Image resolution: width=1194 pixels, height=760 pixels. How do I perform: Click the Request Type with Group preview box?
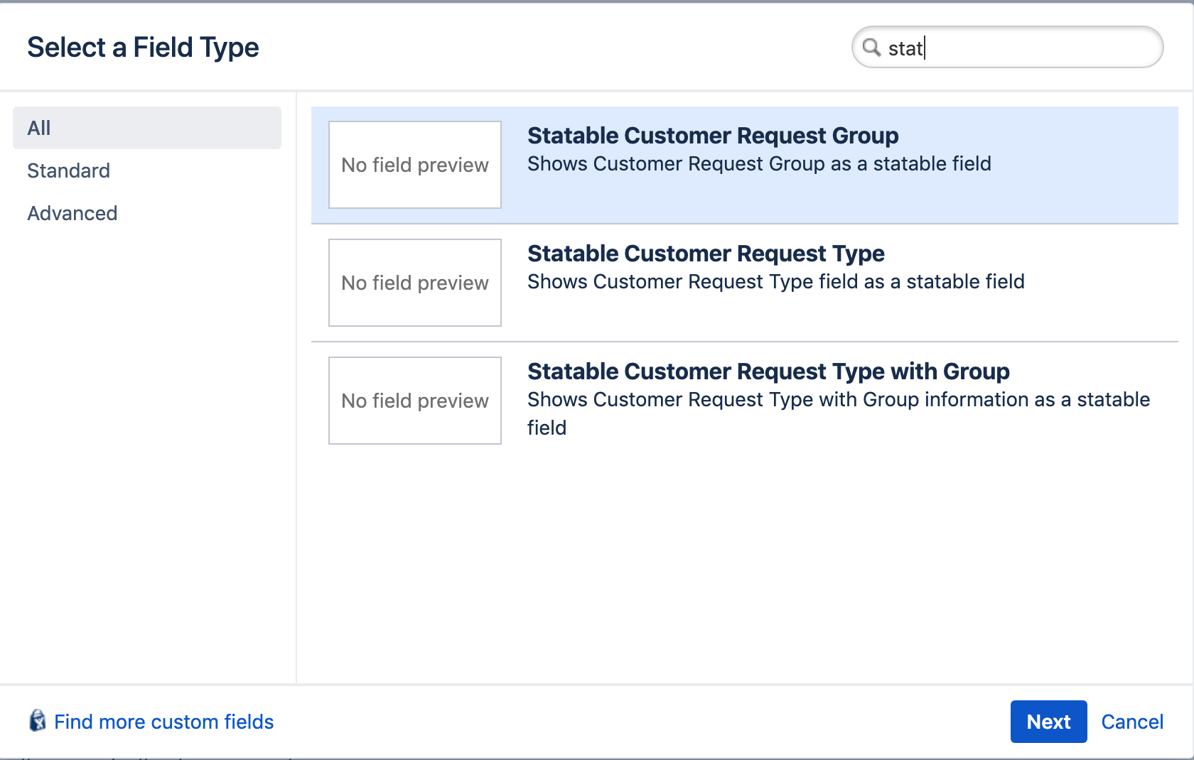(415, 401)
